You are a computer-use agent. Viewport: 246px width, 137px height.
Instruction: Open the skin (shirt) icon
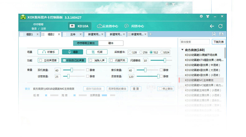[x=208, y=16]
